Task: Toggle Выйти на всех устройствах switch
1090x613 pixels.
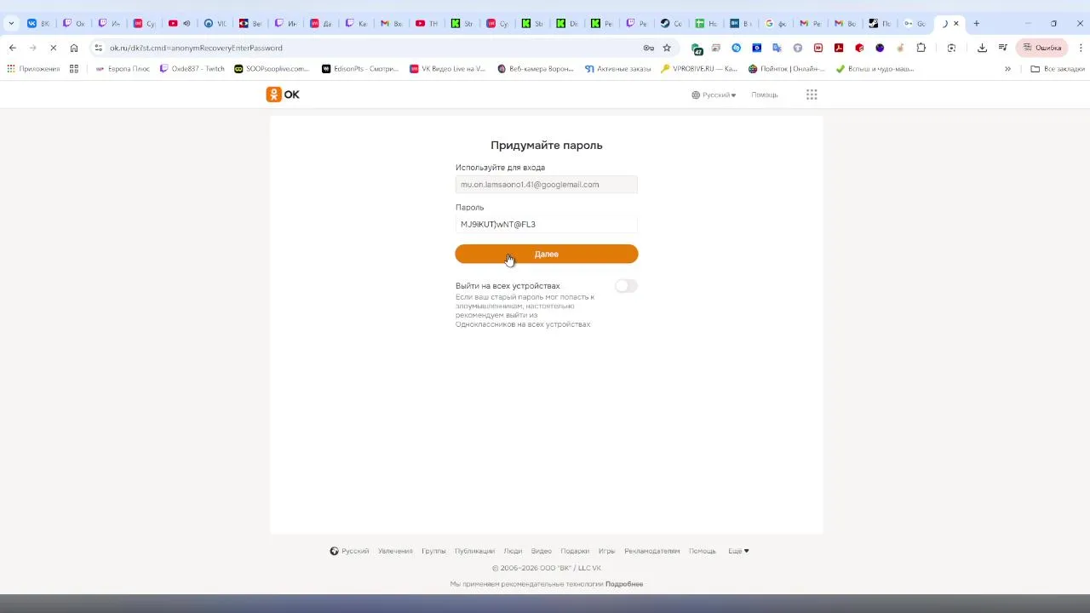Action: 626,286
